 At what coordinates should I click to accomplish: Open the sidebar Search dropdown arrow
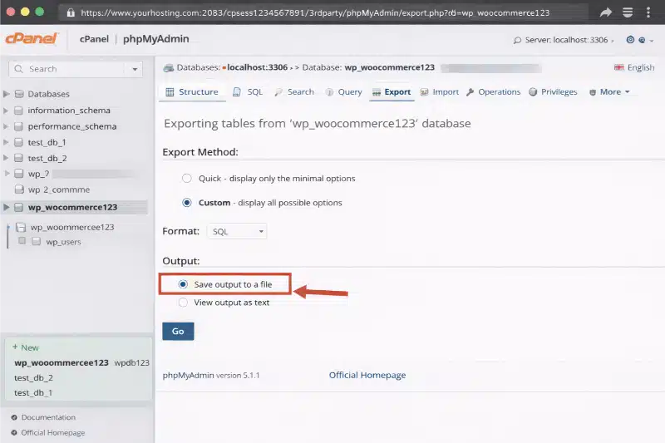tap(135, 69)
